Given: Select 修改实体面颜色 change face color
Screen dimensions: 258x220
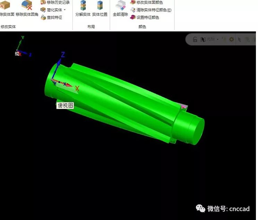Looking at the screenshot, I should [146, 2].
